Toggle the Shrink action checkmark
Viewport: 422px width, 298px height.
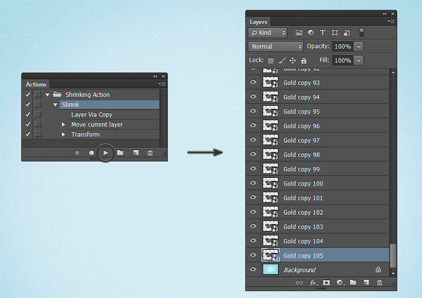[28, 104]
